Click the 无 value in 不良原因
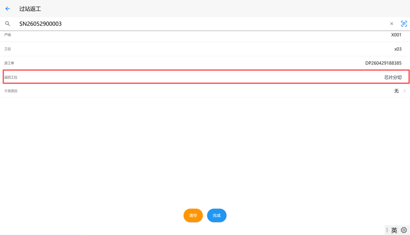 [x=397, y=91]
